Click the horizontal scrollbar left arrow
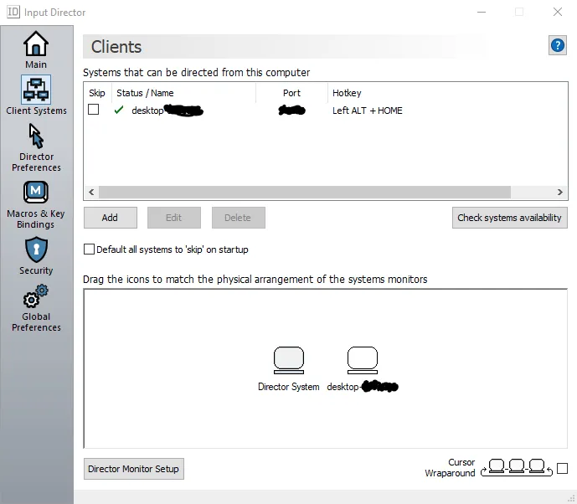The width and height of the screenshot is (577, 504). coord(91,192)
